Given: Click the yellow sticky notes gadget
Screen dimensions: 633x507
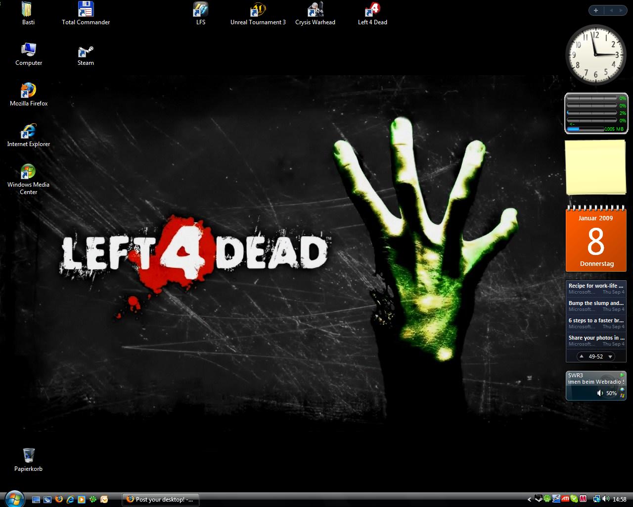Looking at the screenshot, I should (596, 167).
